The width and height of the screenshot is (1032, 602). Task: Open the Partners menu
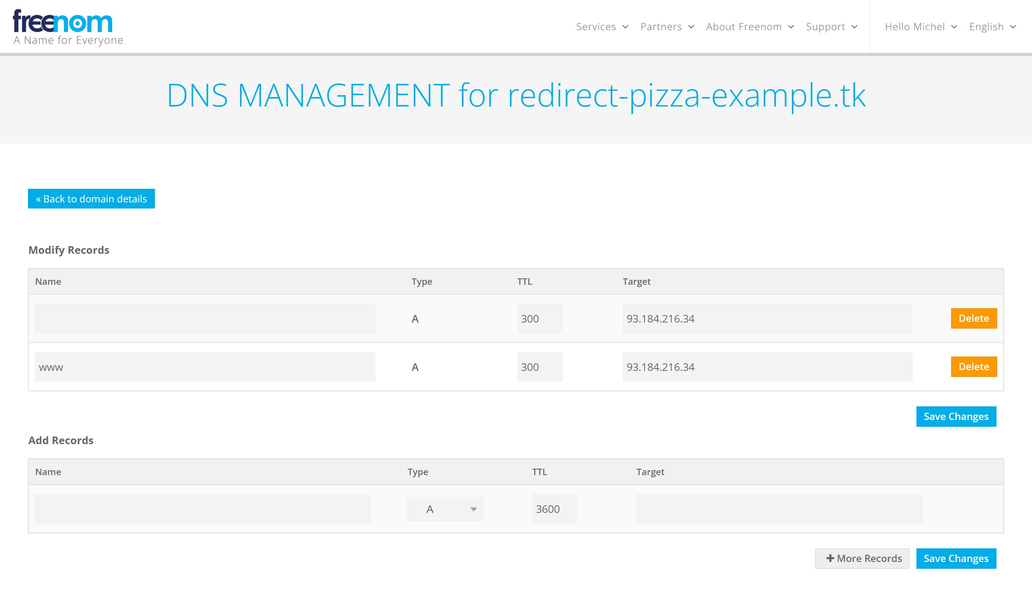point(667,27)
